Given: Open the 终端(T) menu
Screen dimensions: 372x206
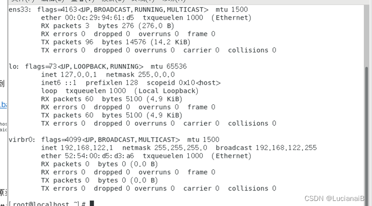Looking at the screenshot, I should pos(143,1).
